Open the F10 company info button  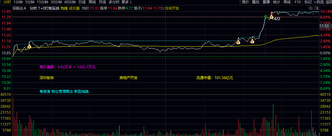pyautogui.click(x=298, y=2)
